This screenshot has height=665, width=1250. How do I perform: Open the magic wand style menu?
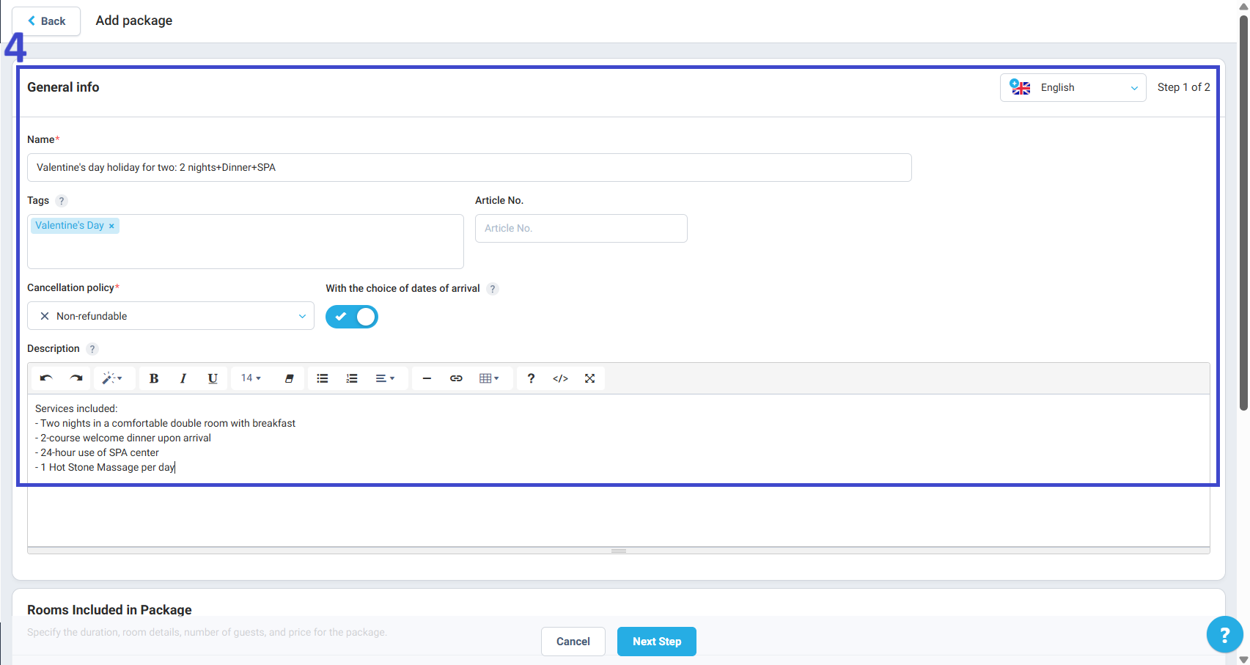point(112,378)
